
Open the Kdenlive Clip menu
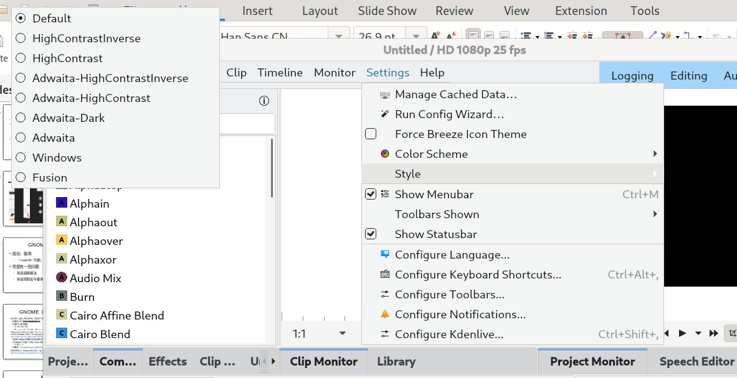236,73
